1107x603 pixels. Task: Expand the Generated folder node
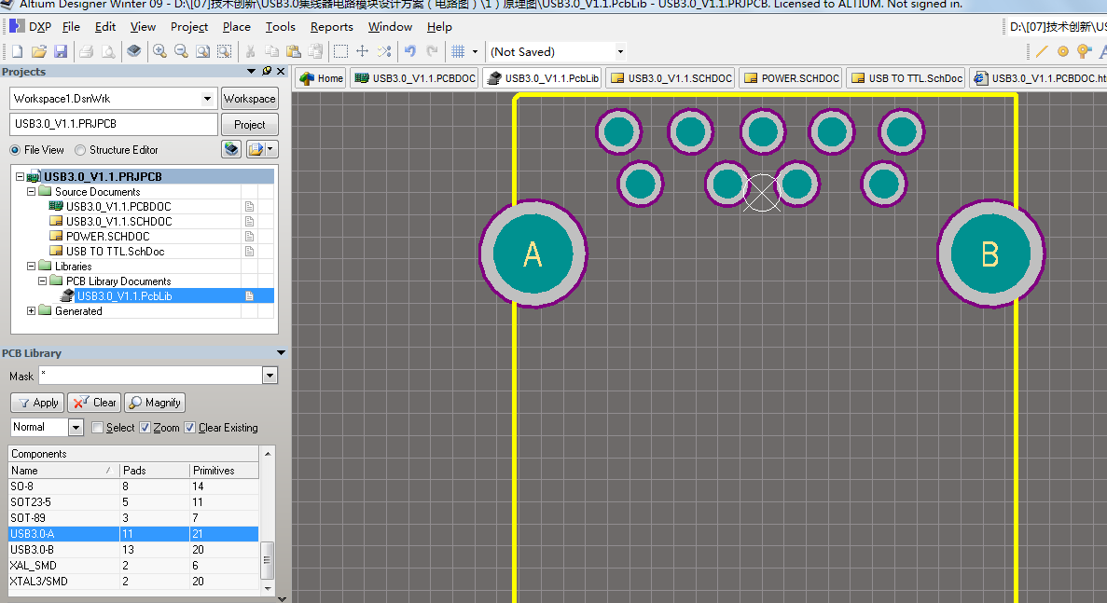pyautogui.click(x=31, y=310)
